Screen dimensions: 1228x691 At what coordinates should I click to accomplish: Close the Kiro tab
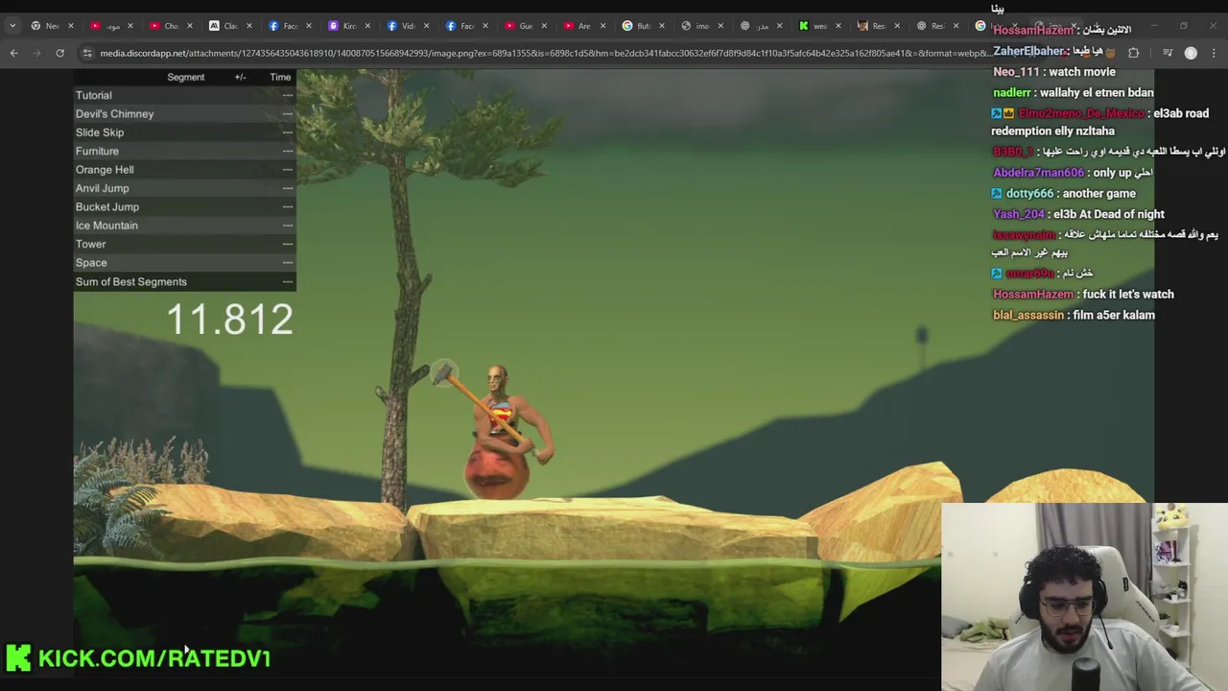[x=367, y=26]
